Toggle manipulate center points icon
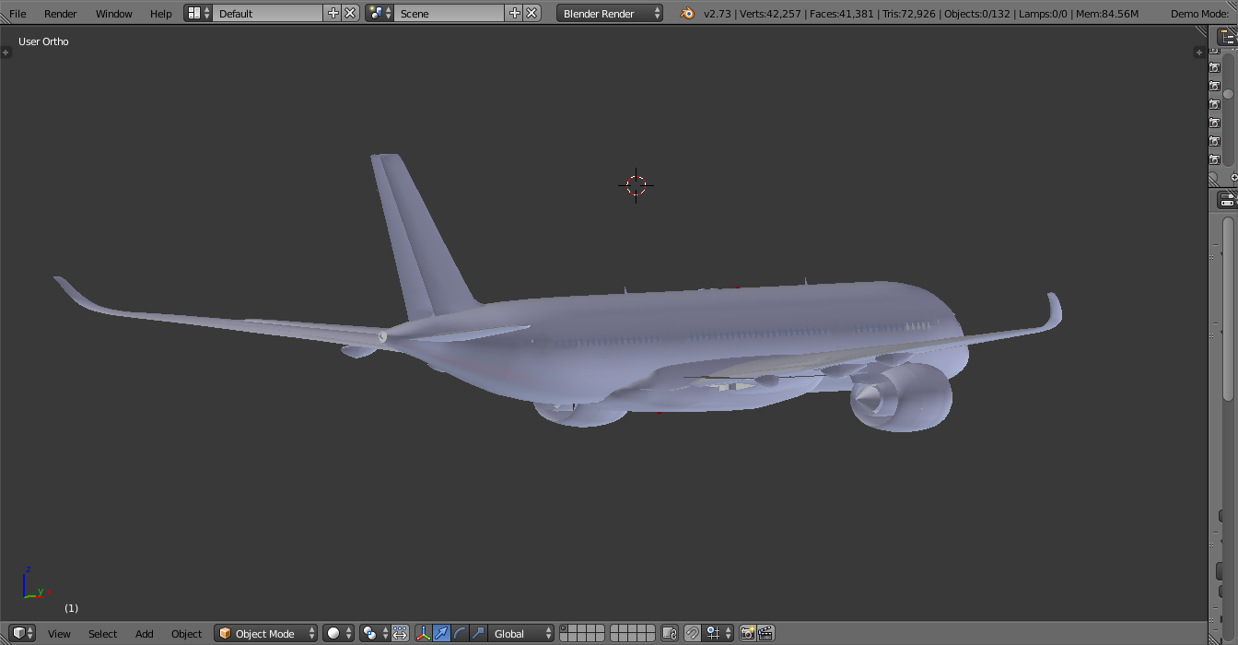Image resolution: width=1238 pixels, height=645 pixels. tap(400, 633)
